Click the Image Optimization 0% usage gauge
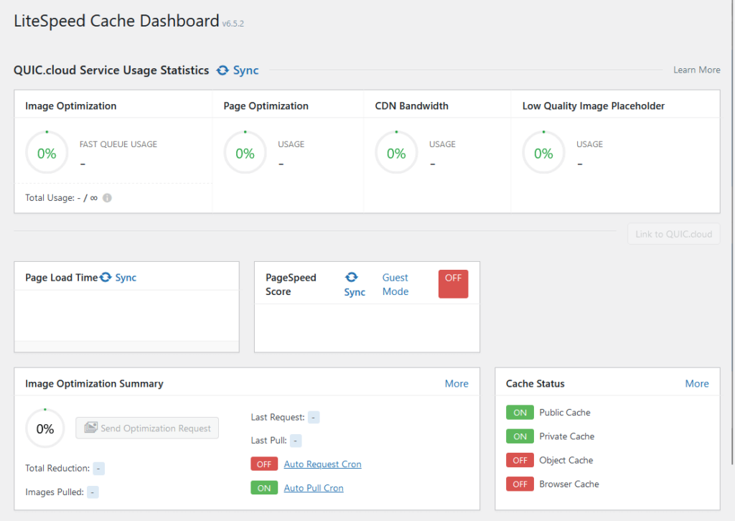Image resolution: width=735 pixels, height=521 pixels. pyautogui.click(x=47, y=153)
